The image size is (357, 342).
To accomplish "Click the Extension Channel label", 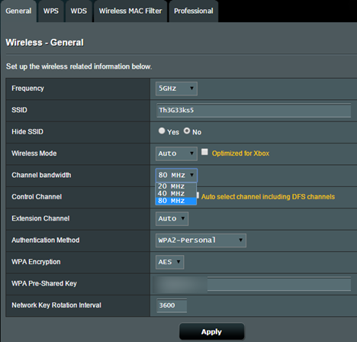I will tap(40, 218).
